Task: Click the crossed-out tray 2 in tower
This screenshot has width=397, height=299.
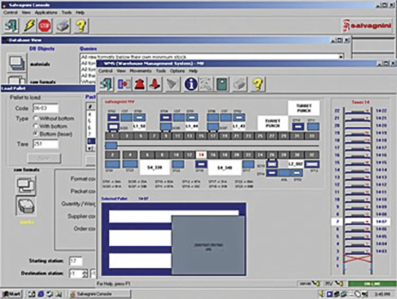Action: coord(358,258)
